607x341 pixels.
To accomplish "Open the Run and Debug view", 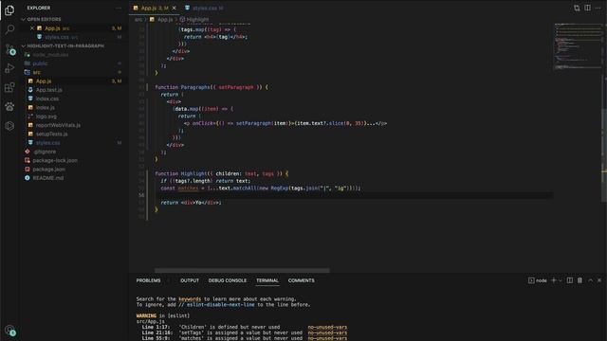I will 9,68.
